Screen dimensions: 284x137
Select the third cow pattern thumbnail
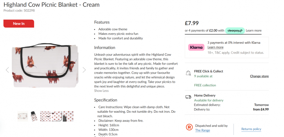46,116
